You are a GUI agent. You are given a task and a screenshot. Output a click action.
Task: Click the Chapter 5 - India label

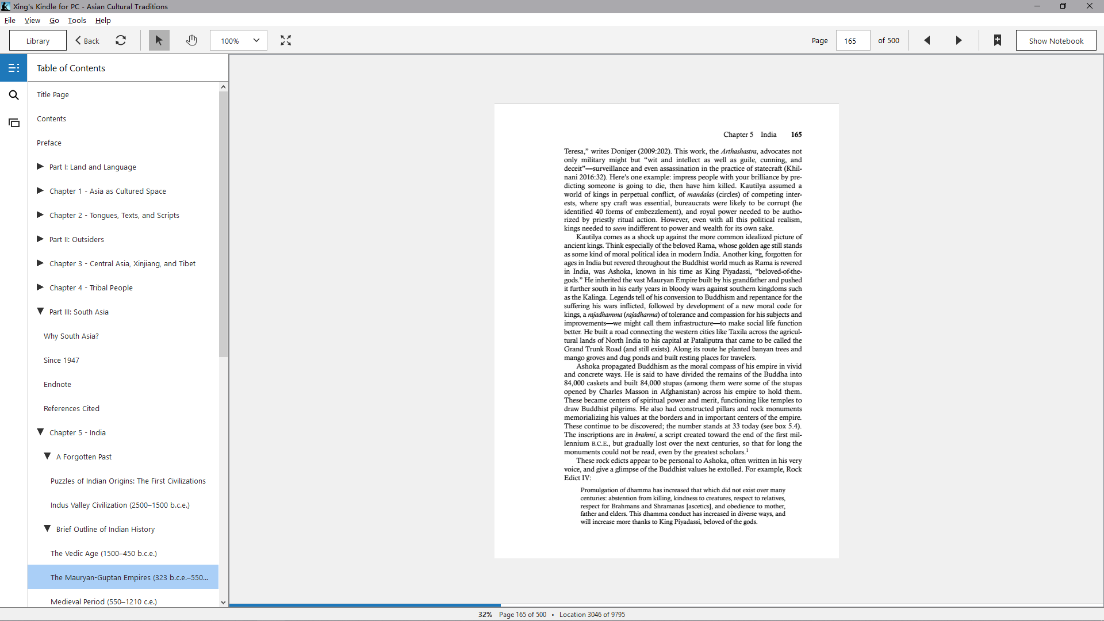pyautogui.click(x=78, y=432)
